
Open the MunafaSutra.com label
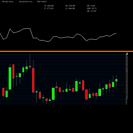[x=26, y=2]
